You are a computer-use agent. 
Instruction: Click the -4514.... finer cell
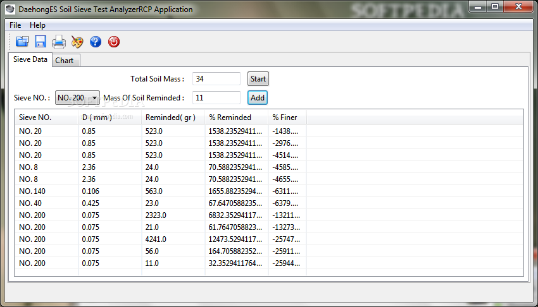pos(287,155)
